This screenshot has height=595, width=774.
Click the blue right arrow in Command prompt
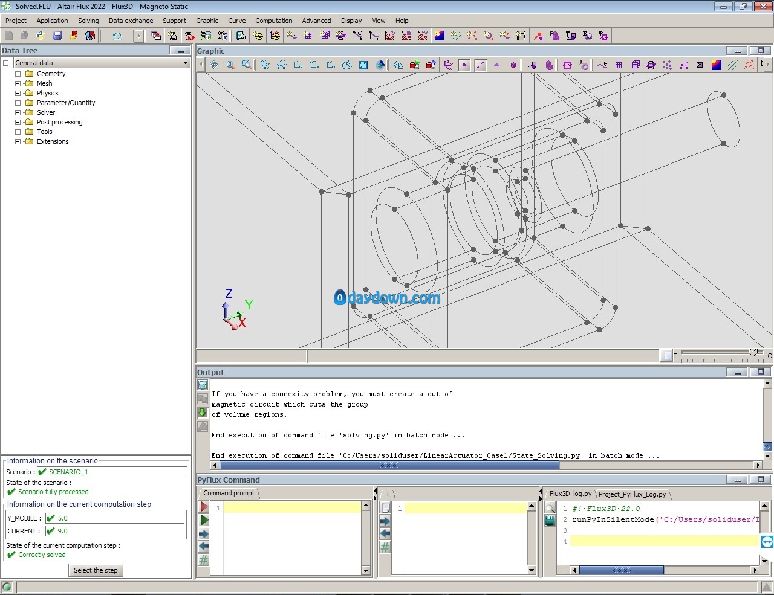click(204, 534)
